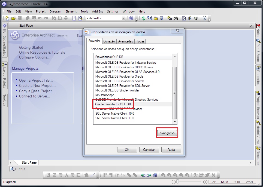
Task: Switch to the Conexão tab
Action: tap(109, 41)
